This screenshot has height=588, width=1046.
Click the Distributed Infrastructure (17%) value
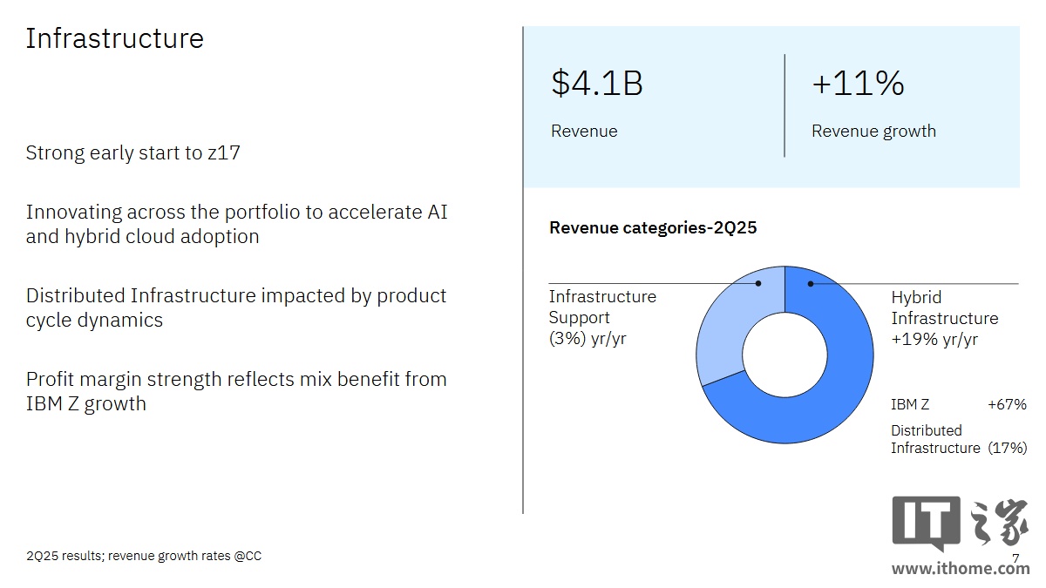1007,448
